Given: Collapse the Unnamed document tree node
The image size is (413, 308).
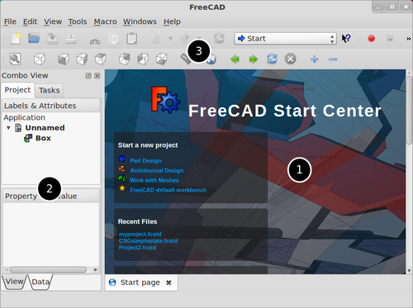Looking at the screenshot, I should [x=8, y=128].
